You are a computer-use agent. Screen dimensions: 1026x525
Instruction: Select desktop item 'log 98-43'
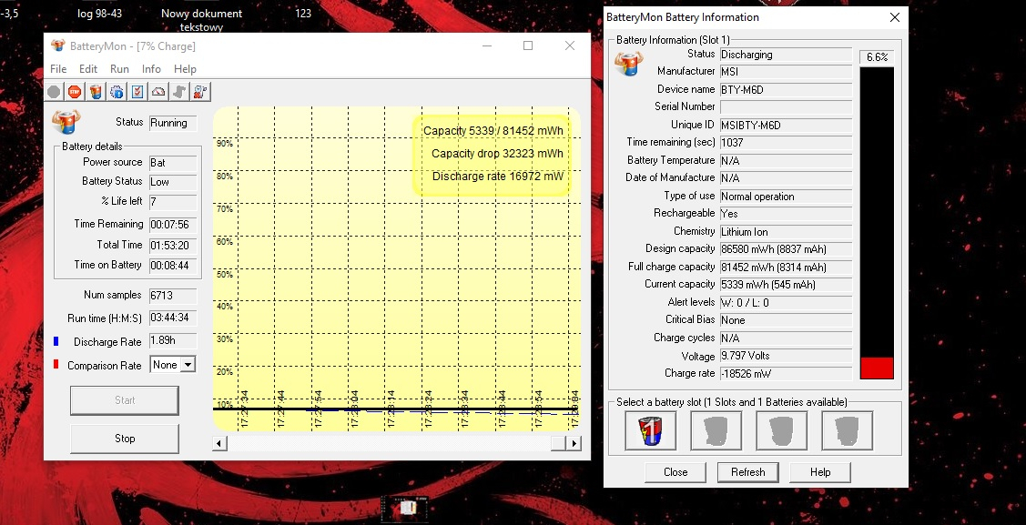[x=99, y=13]
